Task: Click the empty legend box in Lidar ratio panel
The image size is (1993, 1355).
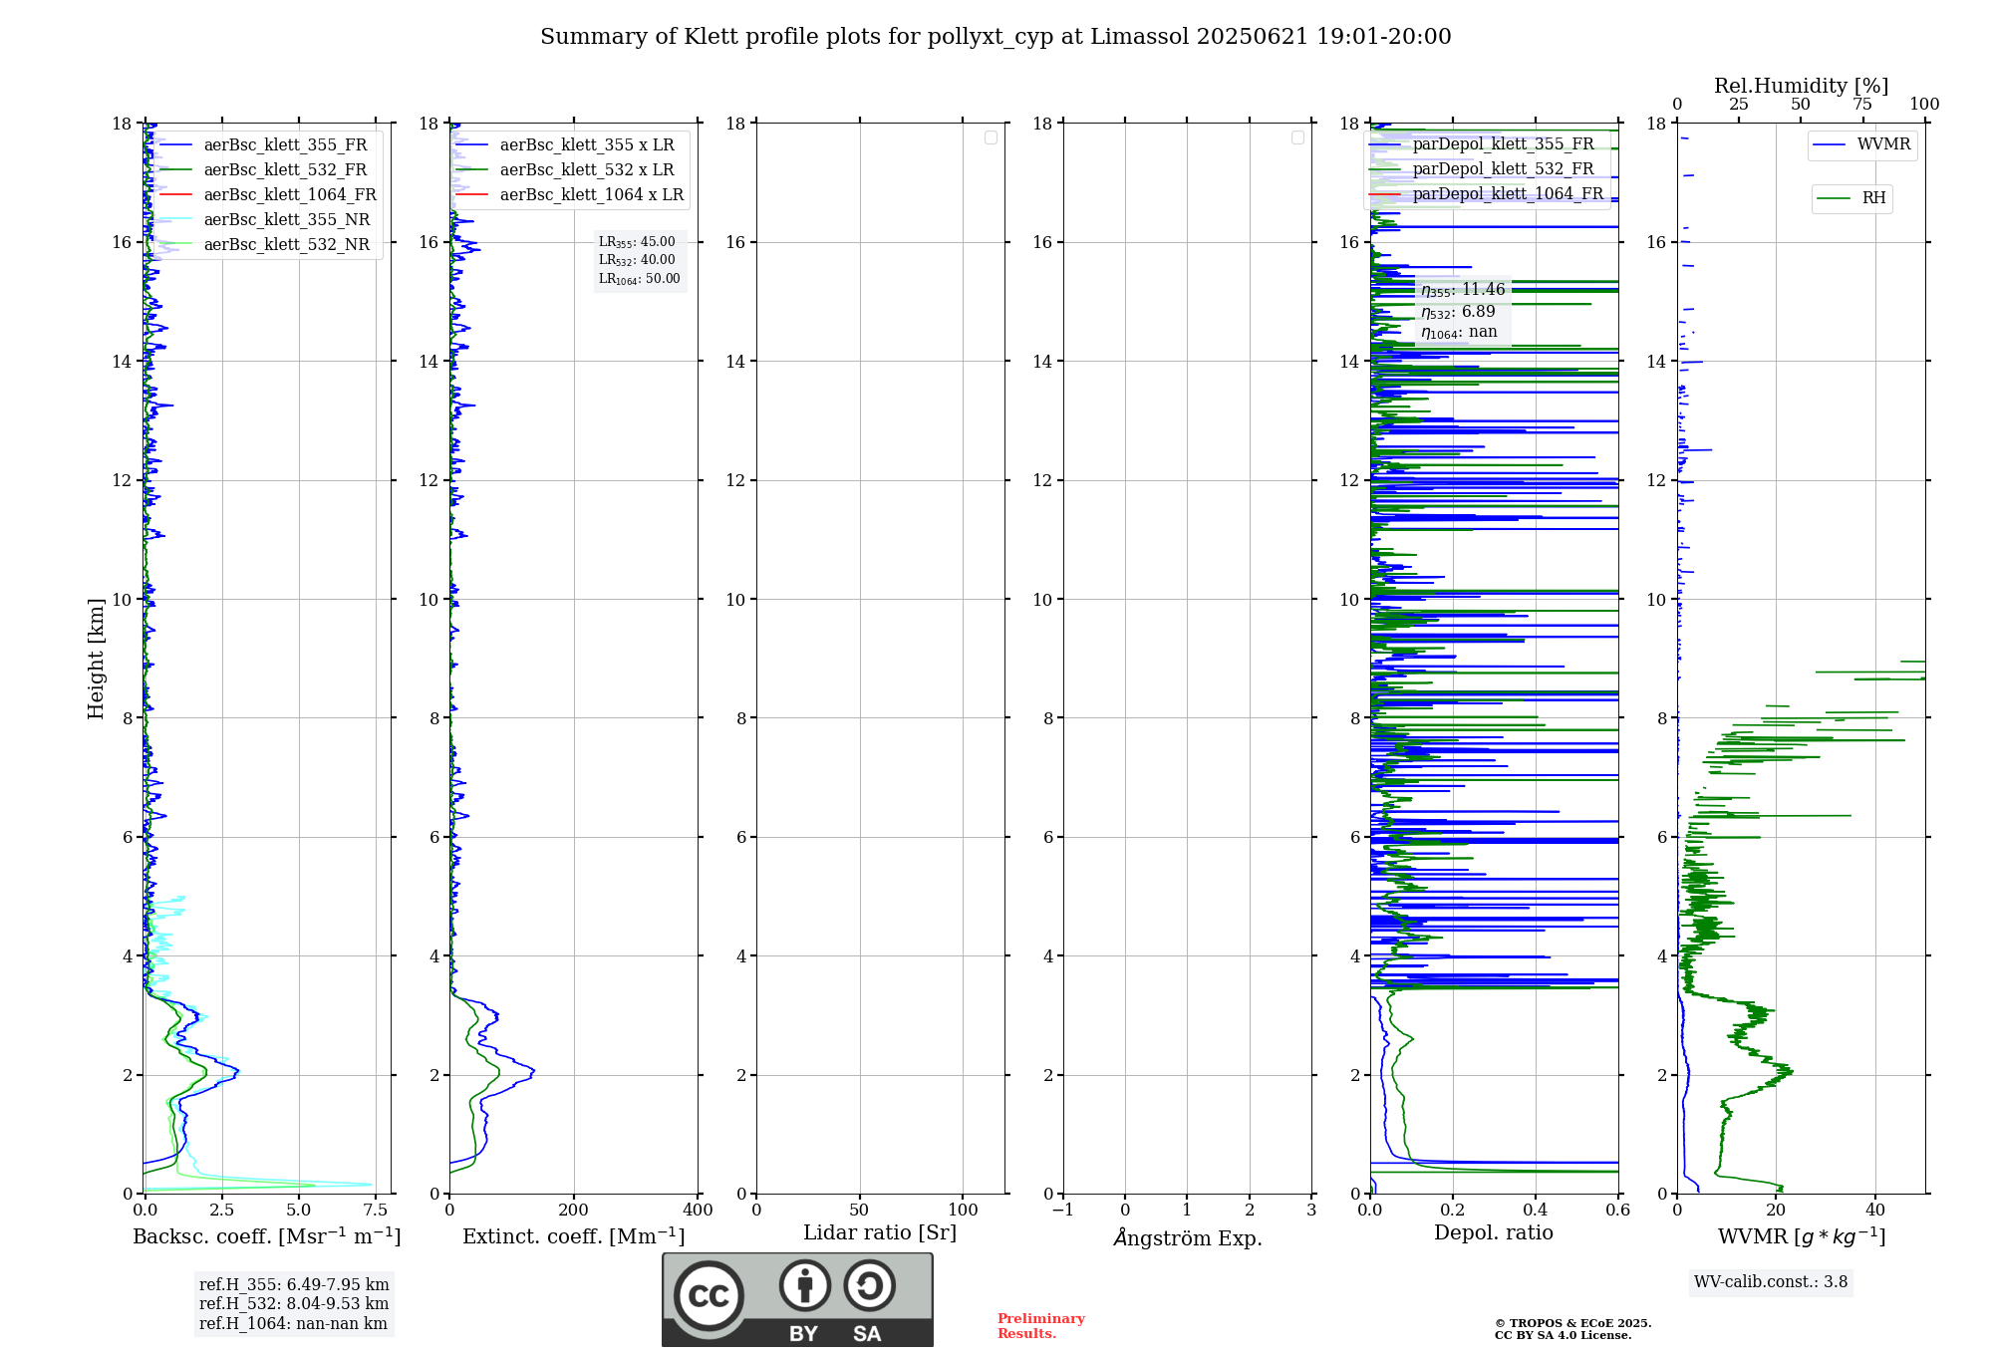Action: tap(991, 137)
